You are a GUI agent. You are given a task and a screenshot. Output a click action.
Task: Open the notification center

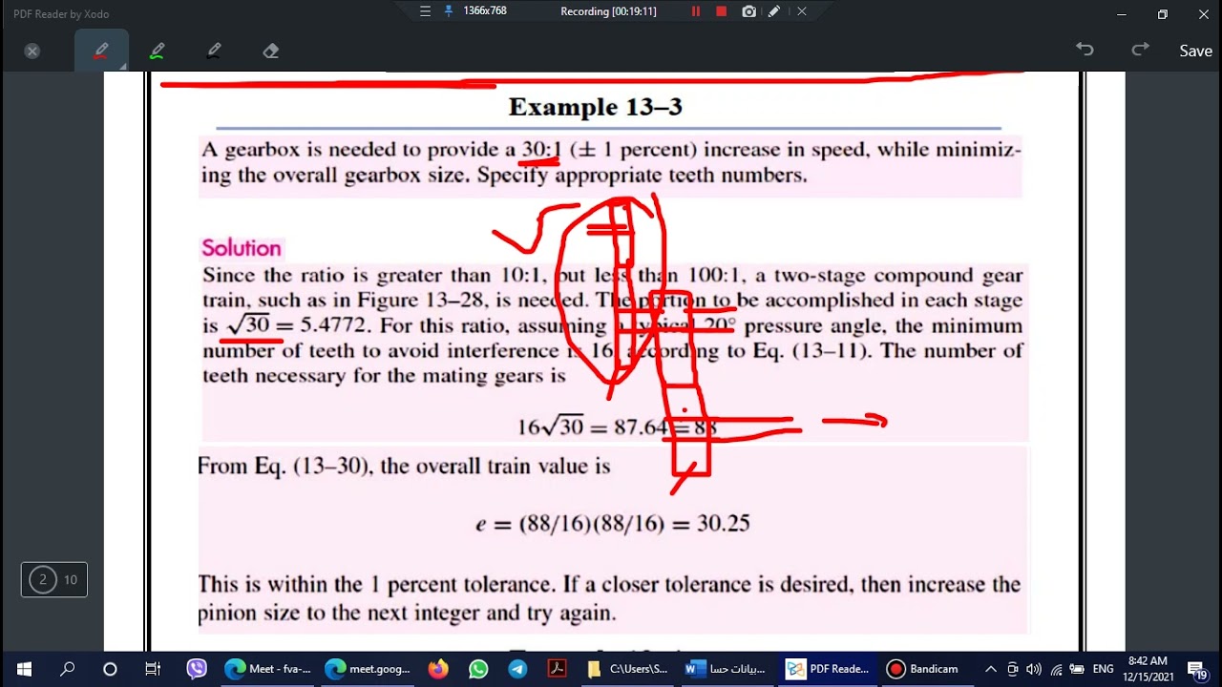point(1198,669)
